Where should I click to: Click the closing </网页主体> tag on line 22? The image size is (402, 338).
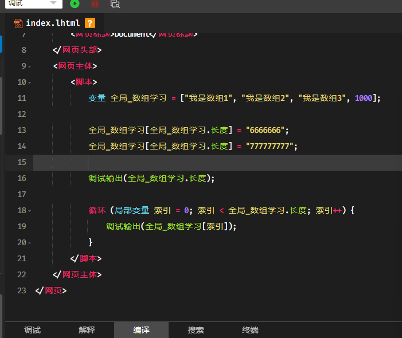[x=77, y=275]
